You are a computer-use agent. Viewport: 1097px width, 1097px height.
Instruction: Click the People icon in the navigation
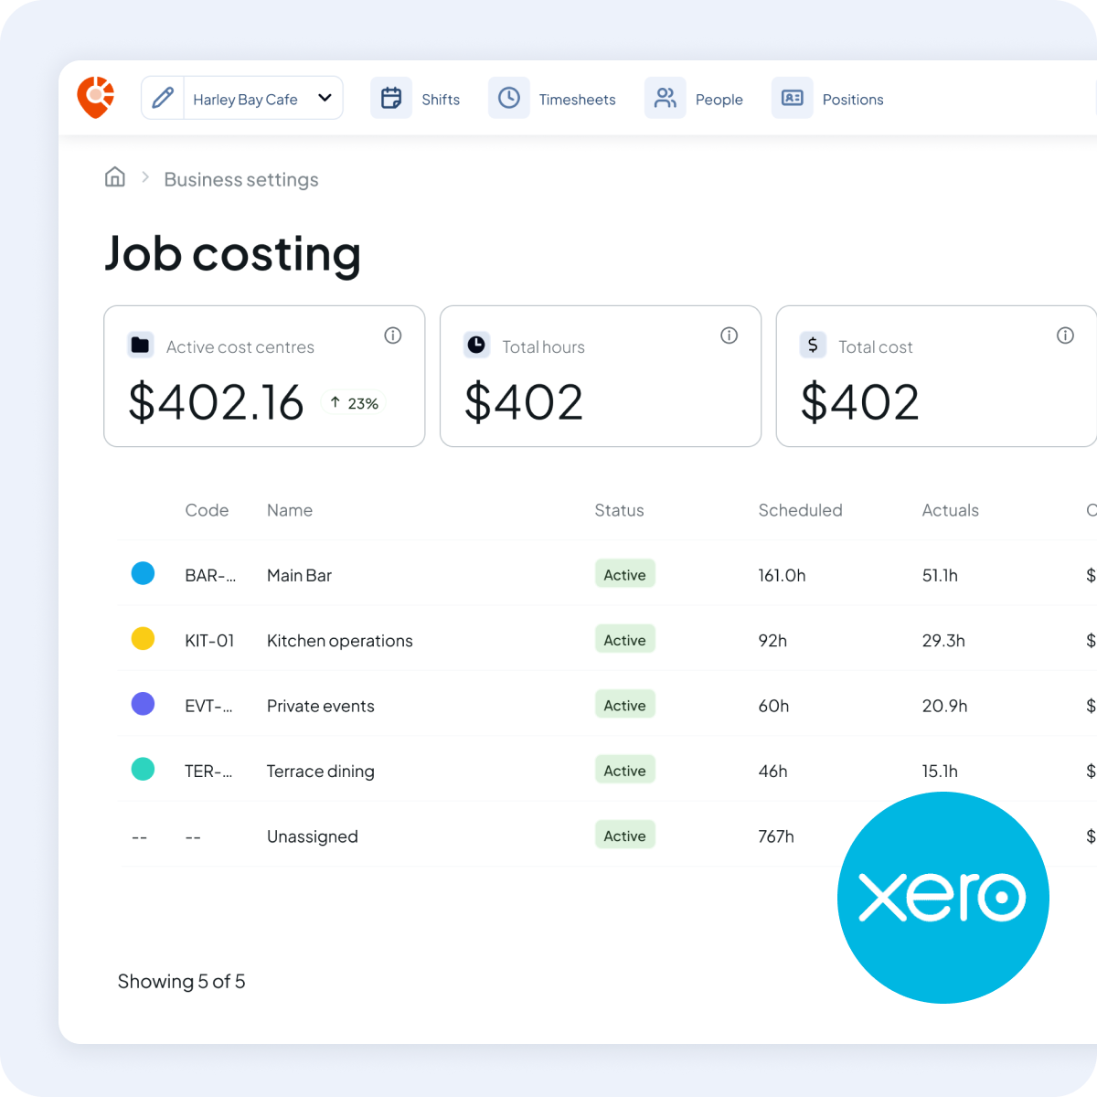665,97
